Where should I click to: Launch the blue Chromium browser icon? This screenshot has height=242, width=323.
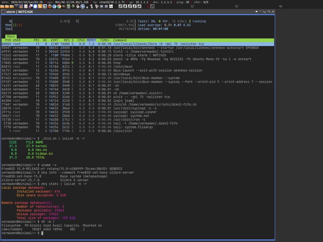pos(54,6)
